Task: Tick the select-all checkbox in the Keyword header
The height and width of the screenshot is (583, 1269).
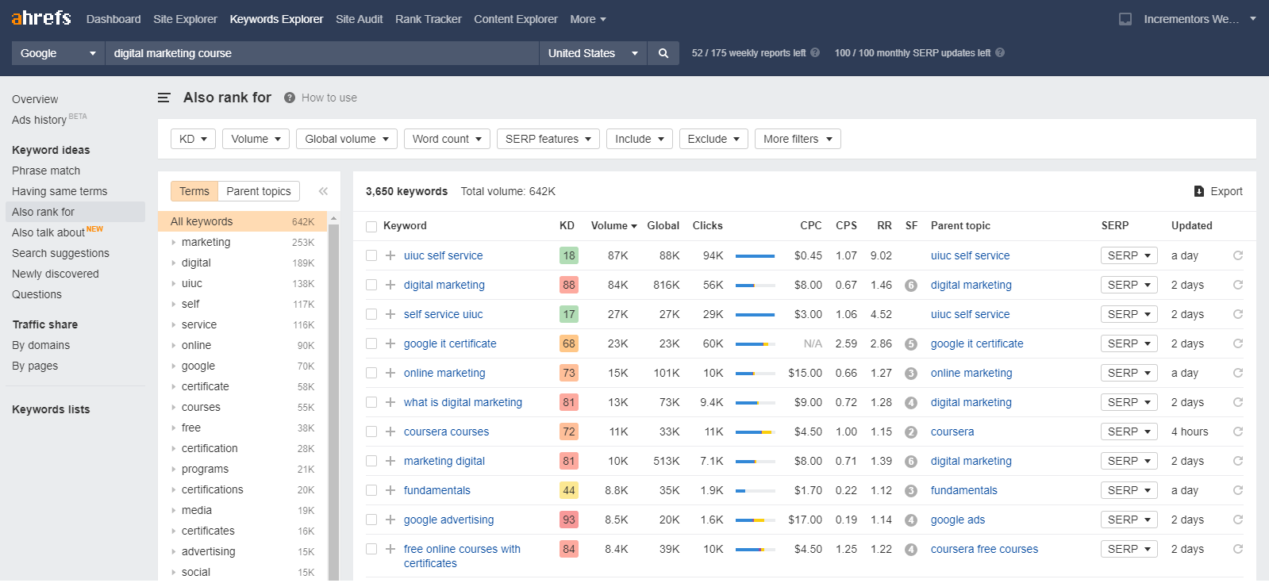Action: (x=371, y=227)
